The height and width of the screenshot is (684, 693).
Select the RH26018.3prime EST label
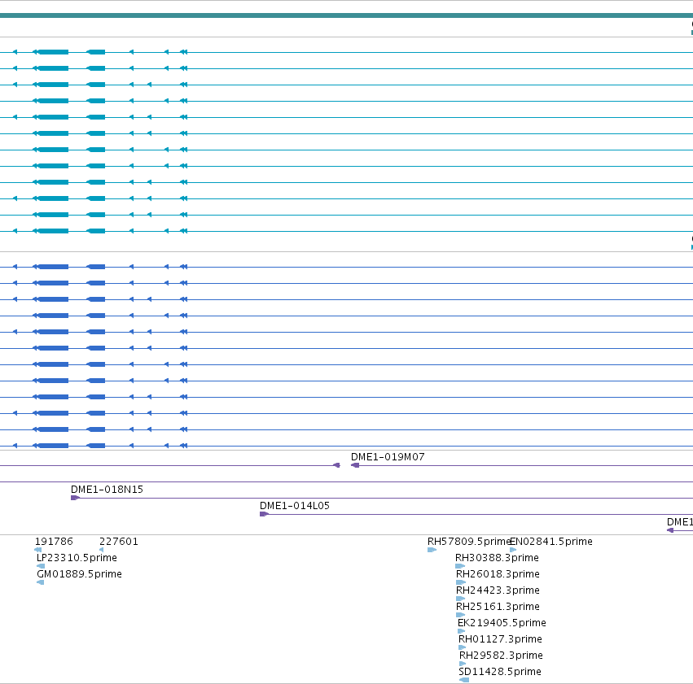click(x=498, y=574)
